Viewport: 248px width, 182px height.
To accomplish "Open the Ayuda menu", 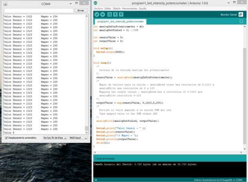I will tap(142, 8).
